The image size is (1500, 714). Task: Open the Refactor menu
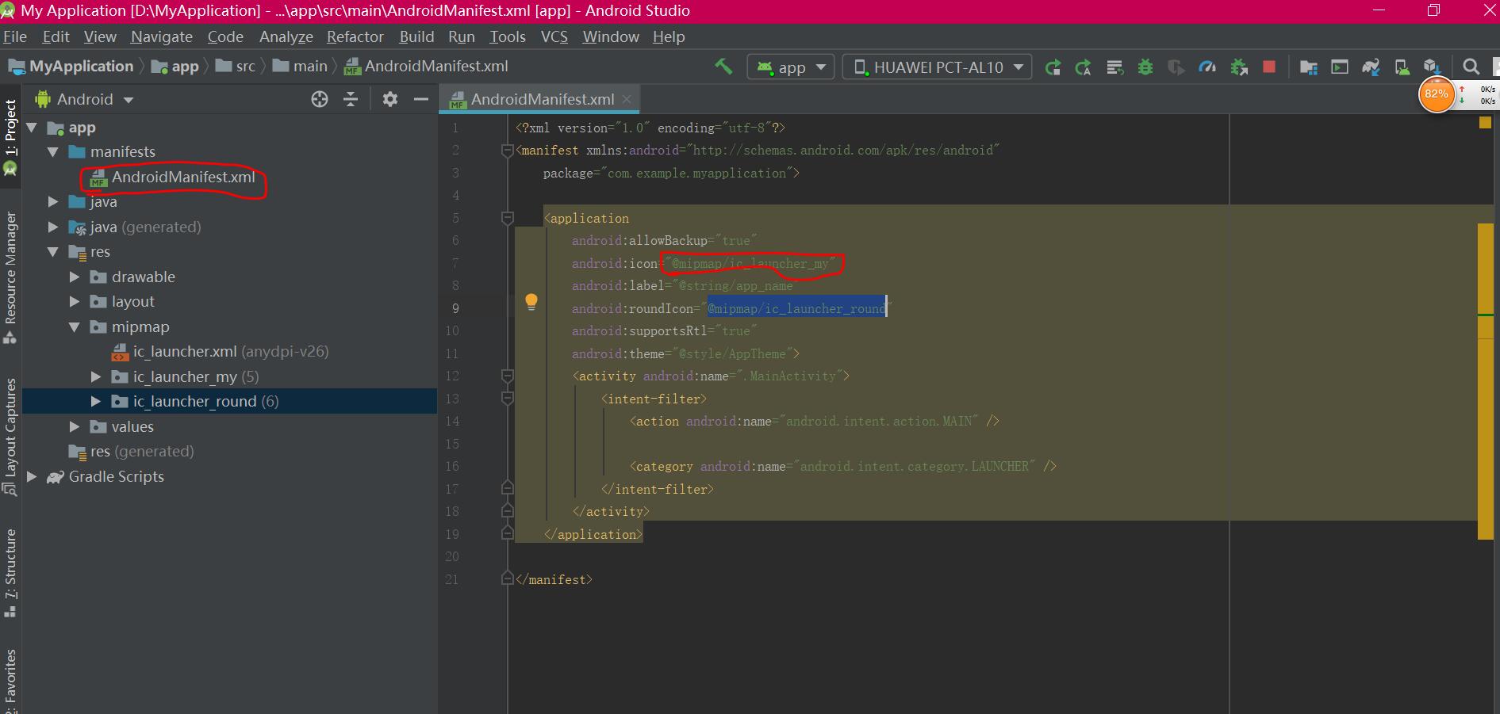coord(355,36)
